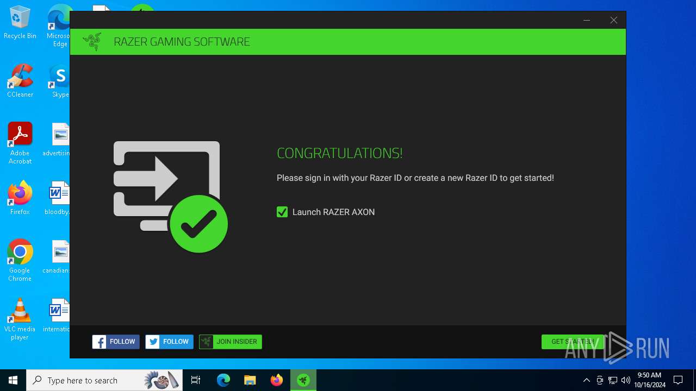Click the Twitter FOLLOW button
The width and height of the screenshot is (696, 391).
coord(169,342)
